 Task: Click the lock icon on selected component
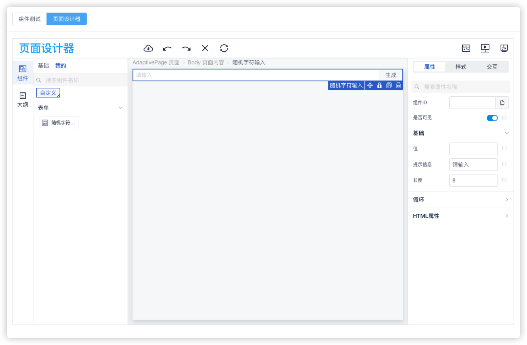pos(379,85)
